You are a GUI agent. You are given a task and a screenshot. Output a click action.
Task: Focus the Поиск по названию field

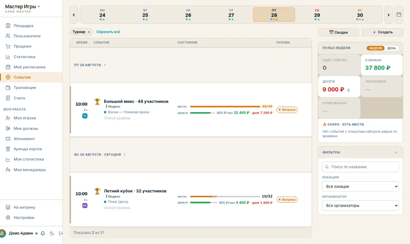click(360, 167)
